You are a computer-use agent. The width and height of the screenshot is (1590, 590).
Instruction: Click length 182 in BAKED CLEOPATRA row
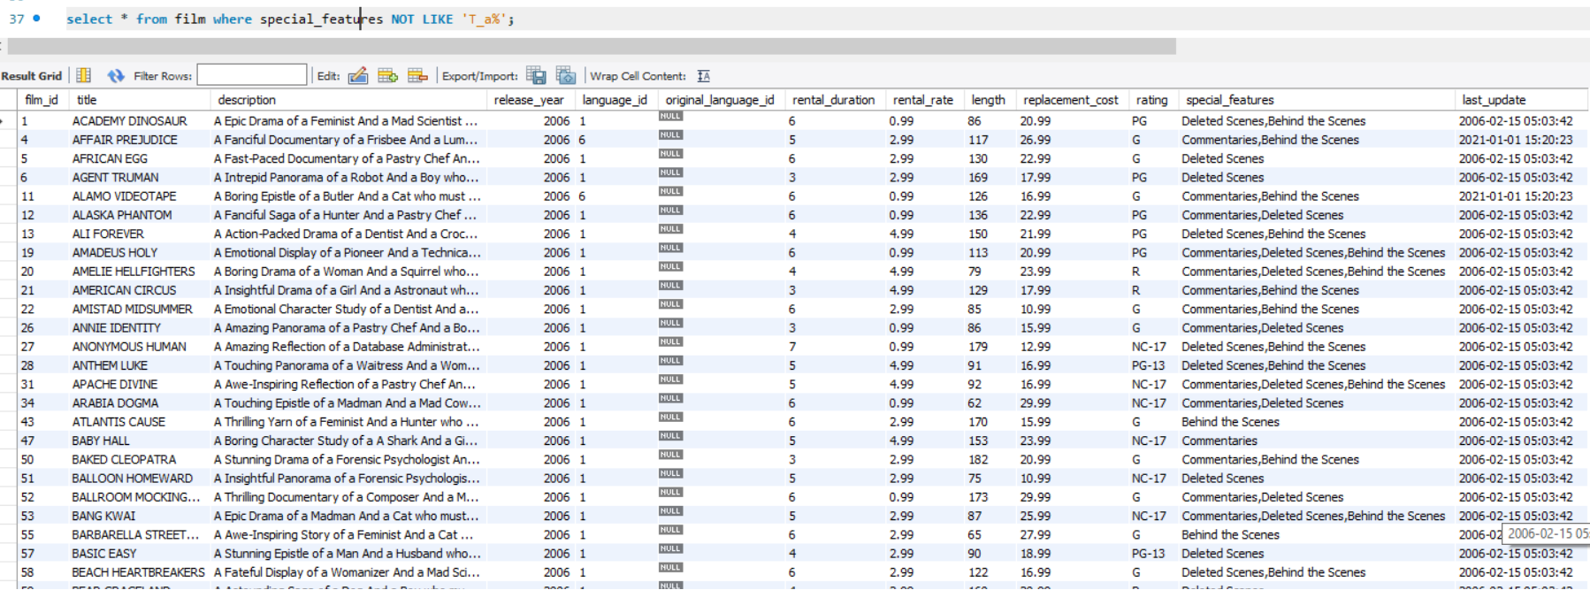[x=978, y=460]
